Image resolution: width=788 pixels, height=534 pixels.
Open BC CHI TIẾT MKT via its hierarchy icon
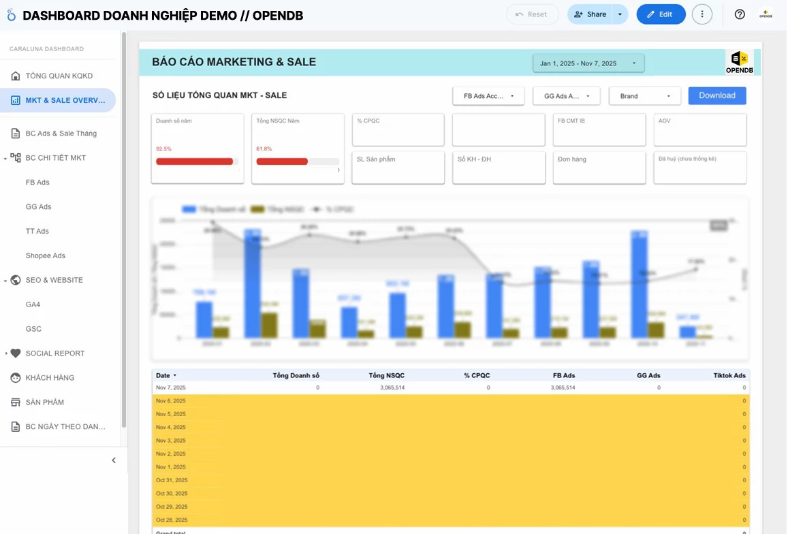click(15, 157)
